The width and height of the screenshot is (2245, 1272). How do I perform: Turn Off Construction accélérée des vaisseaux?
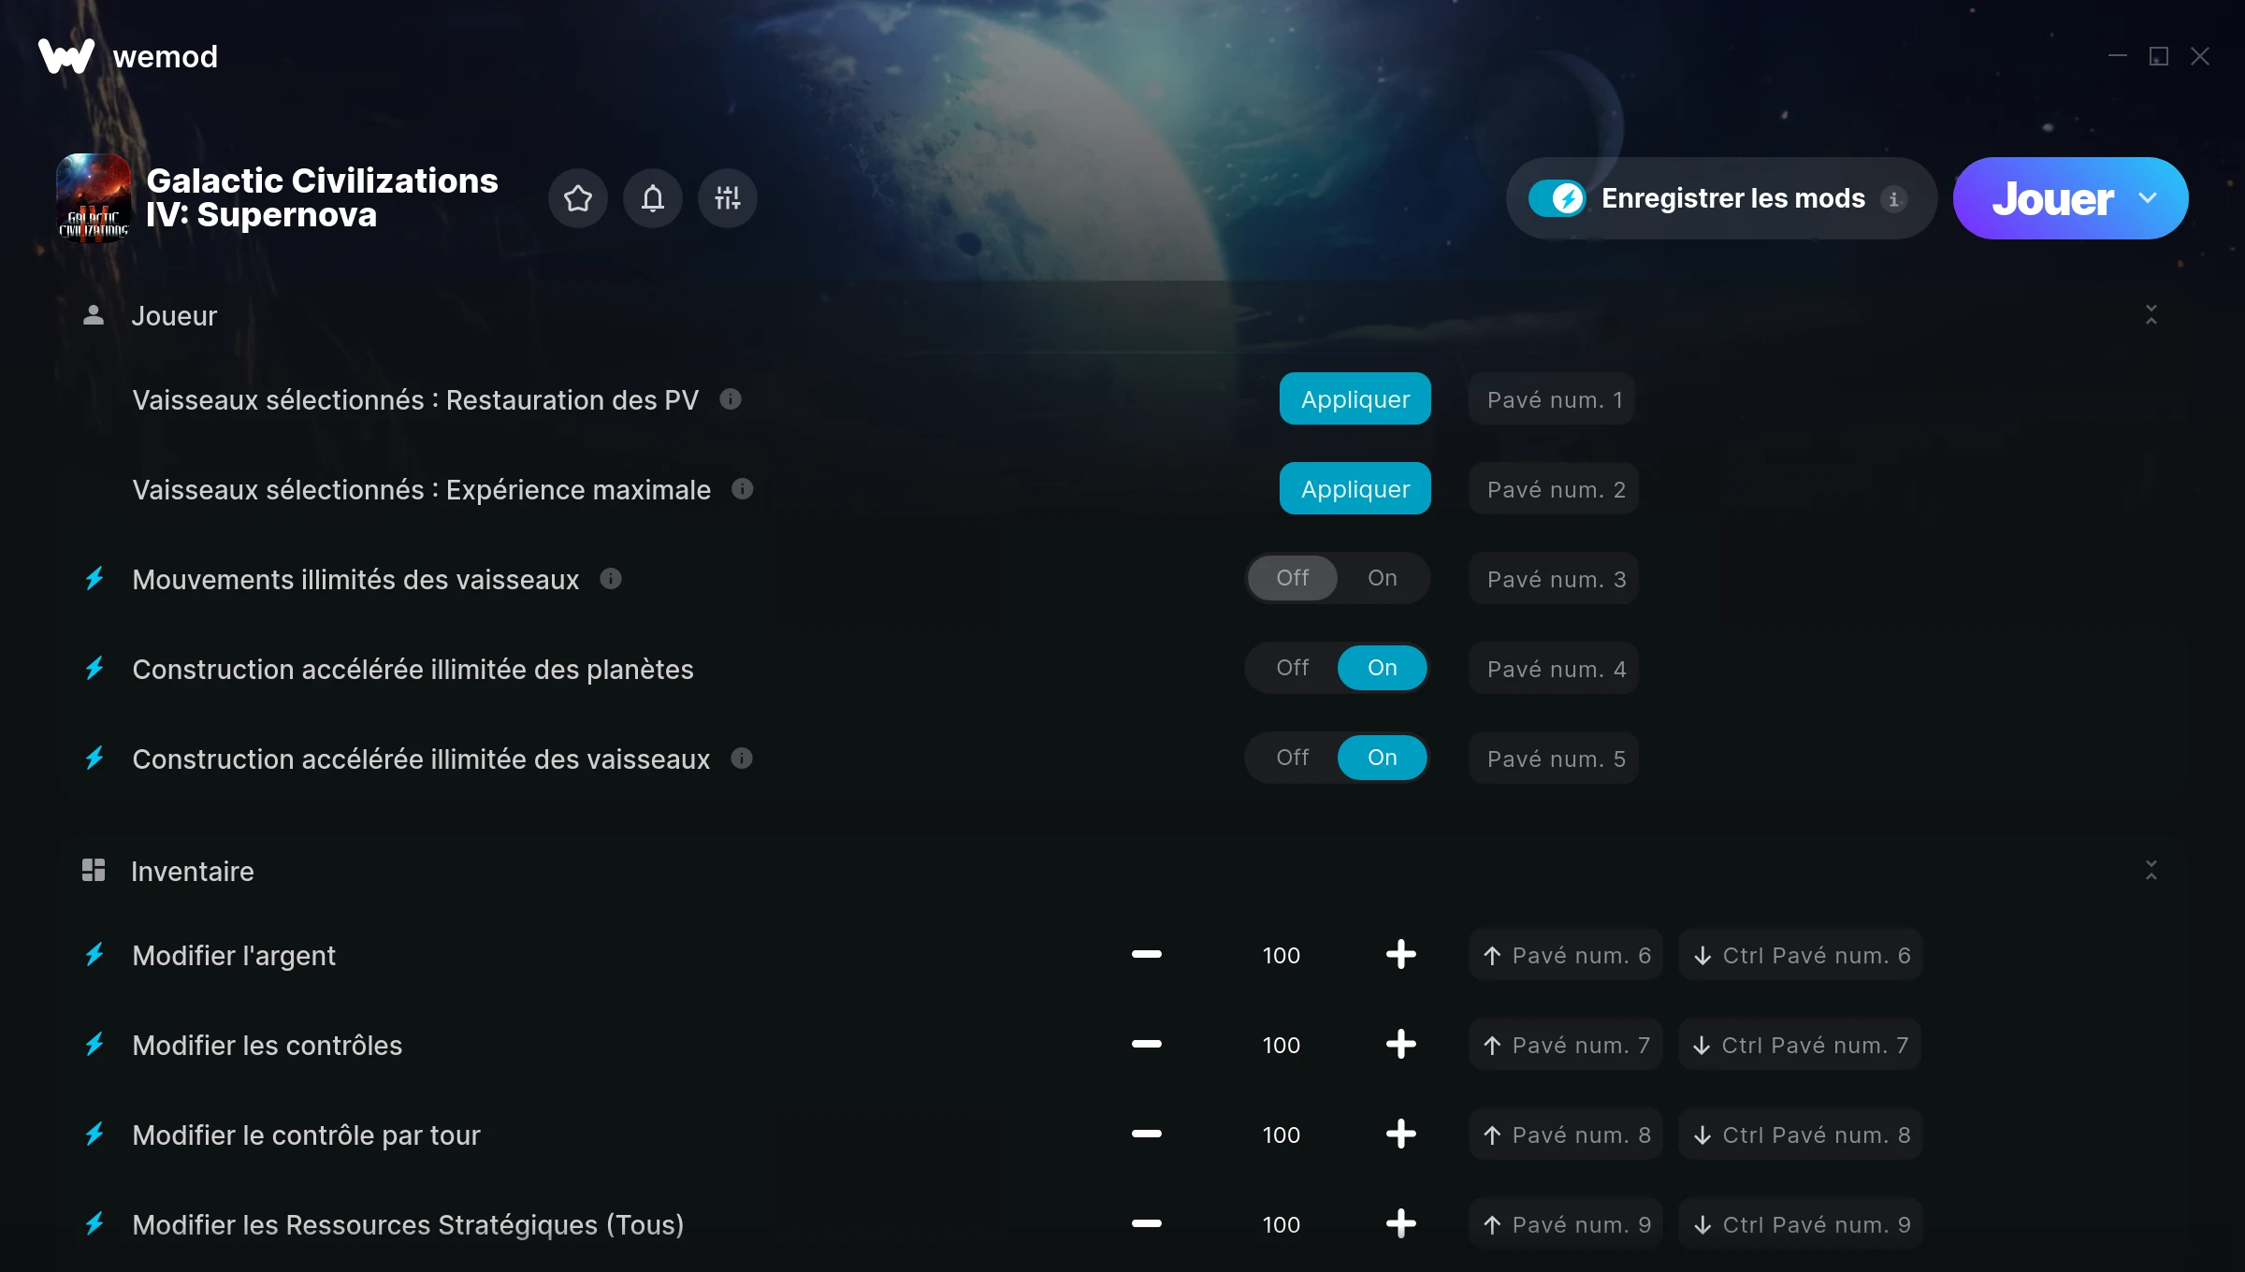coord(1293,758)
